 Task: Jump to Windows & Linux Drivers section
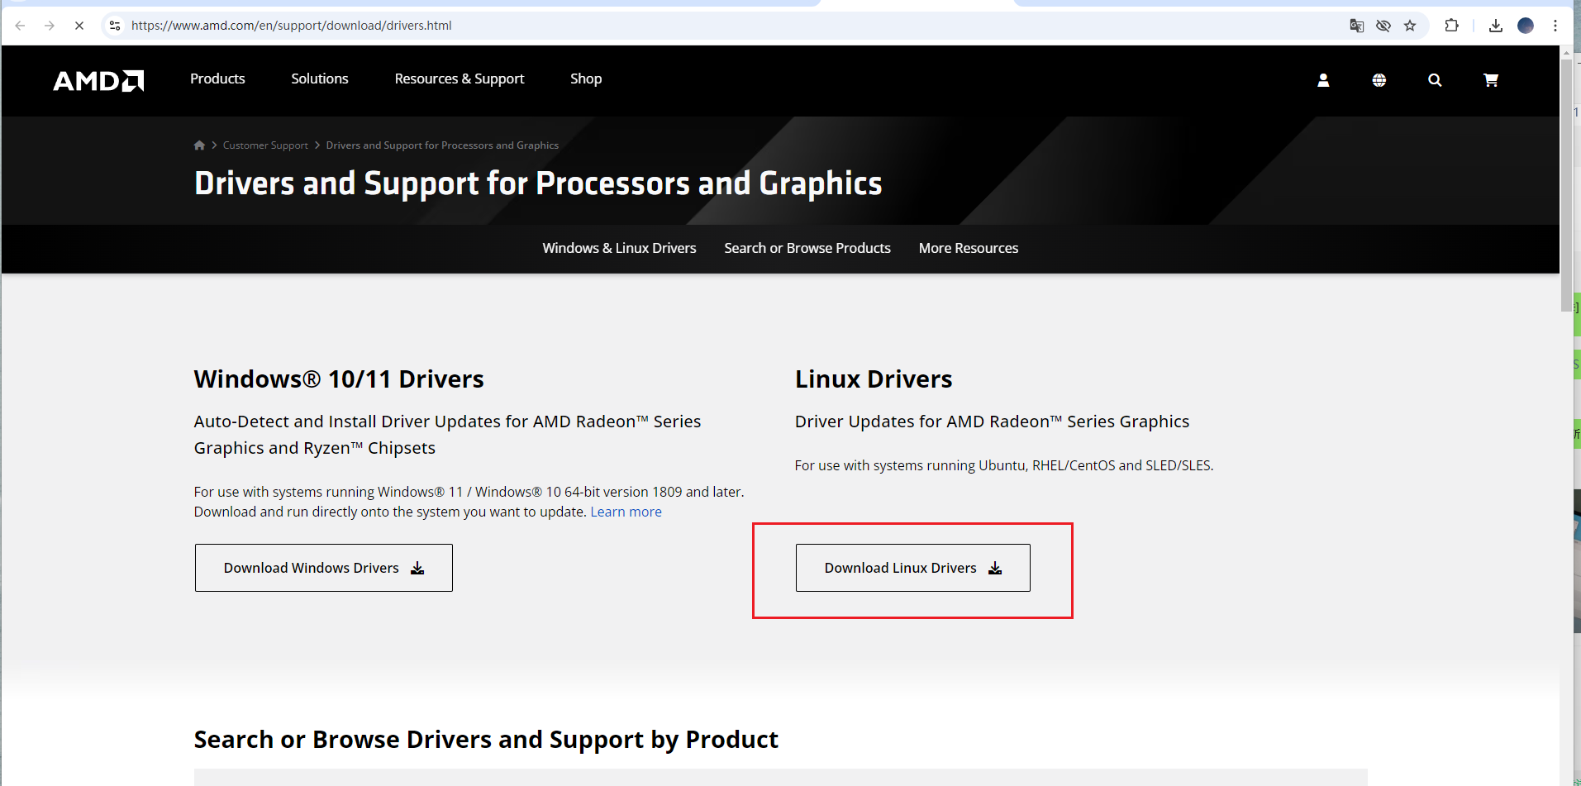tap(619, 248)
